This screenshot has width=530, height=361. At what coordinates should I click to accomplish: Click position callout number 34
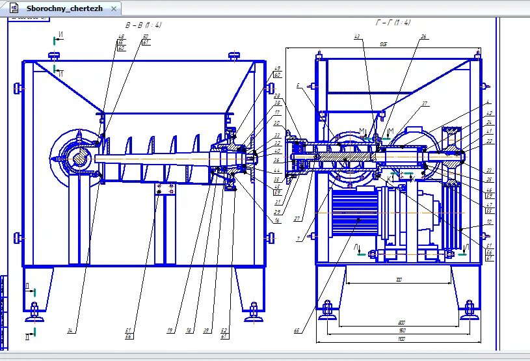(x=70, y=330)
